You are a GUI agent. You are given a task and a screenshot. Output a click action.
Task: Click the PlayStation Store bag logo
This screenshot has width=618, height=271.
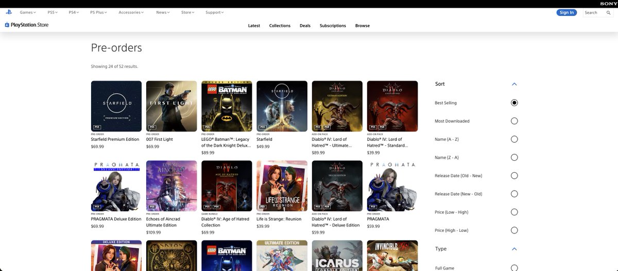point(7,25)
